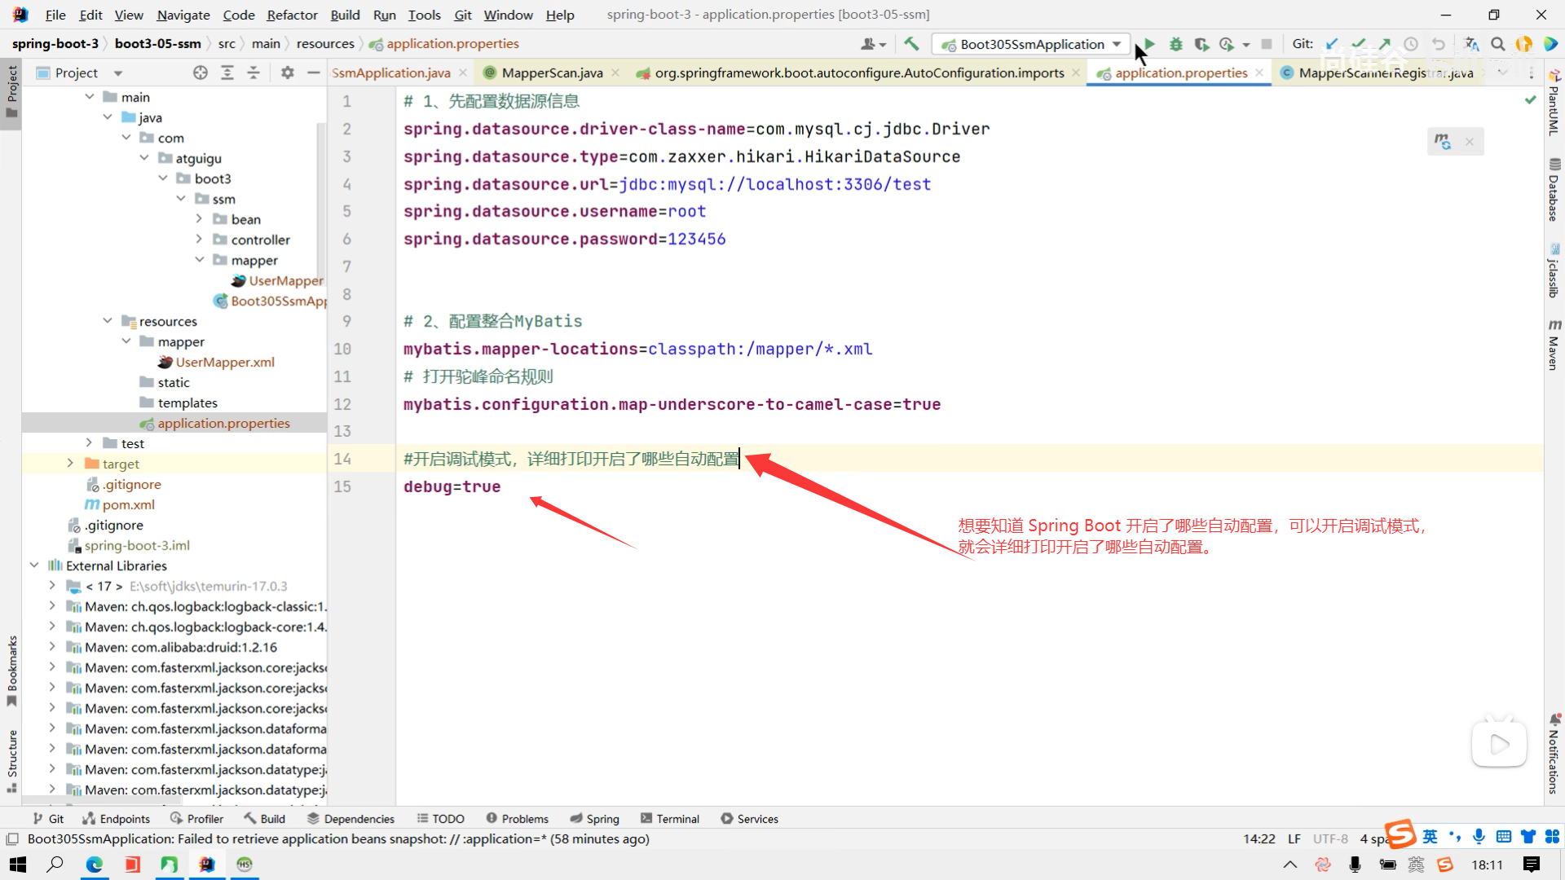Open the Terminal tool window
This screenshot has height=880, width=1565.
pos(670,819)
